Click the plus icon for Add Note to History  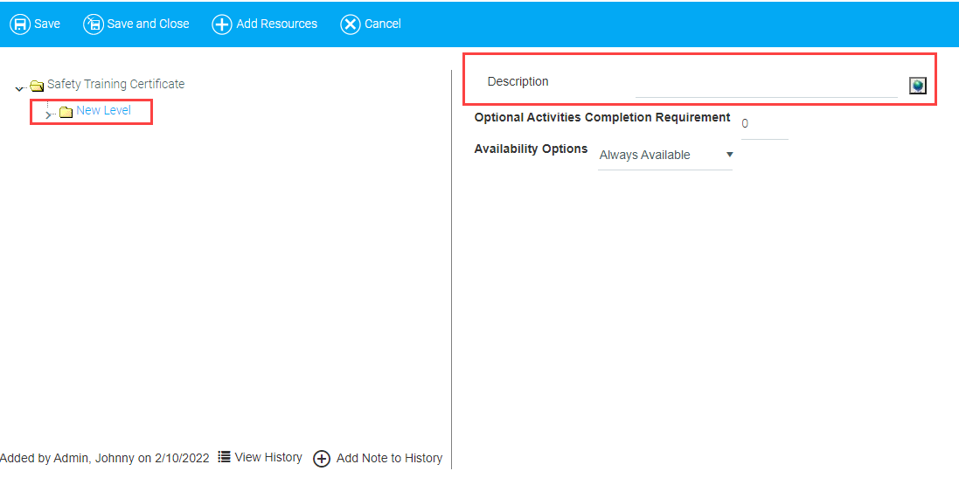tap(322, 459)
